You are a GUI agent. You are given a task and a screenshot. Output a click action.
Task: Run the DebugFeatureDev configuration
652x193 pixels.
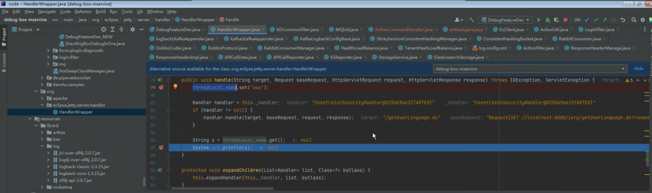click(539, 20)
